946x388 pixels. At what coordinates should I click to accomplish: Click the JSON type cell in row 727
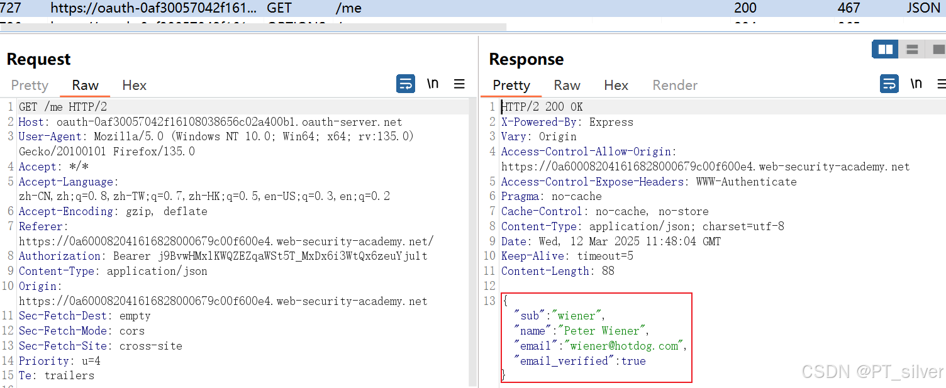click(x=923, y=8)
